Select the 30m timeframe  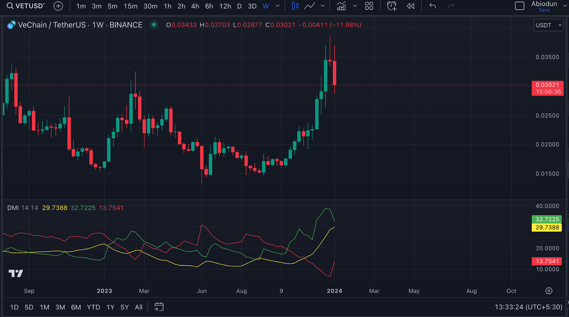coord(150,6)
